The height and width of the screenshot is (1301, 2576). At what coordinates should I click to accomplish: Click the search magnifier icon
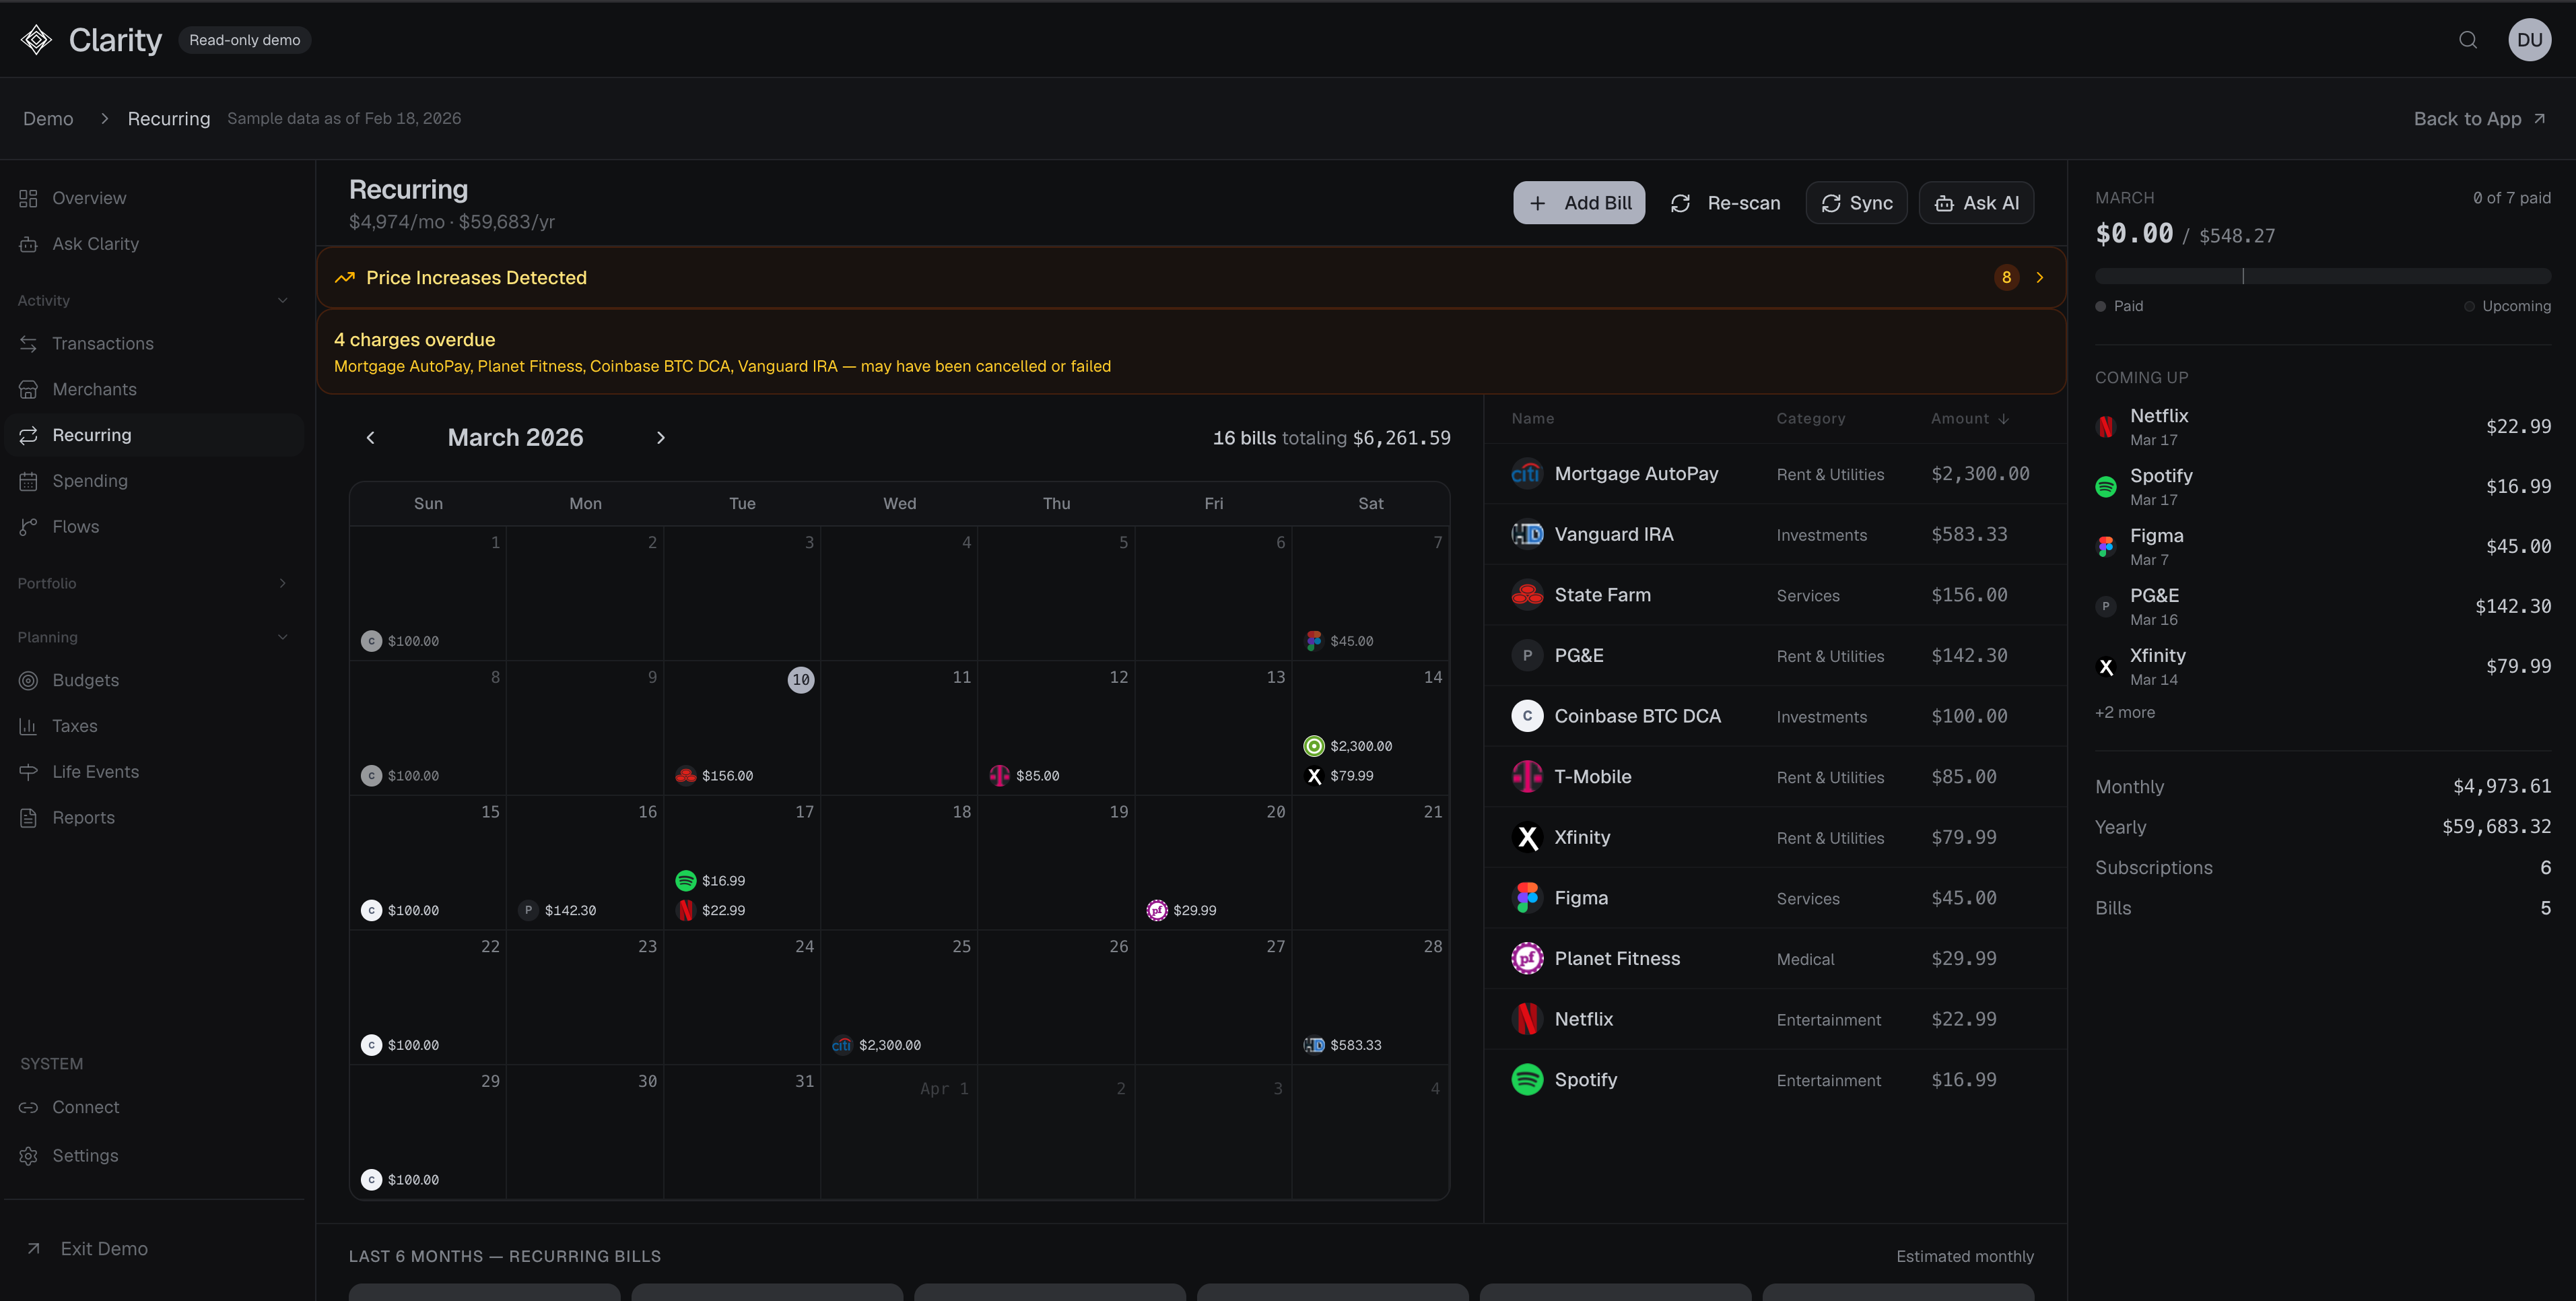(x=2467, y=40)
